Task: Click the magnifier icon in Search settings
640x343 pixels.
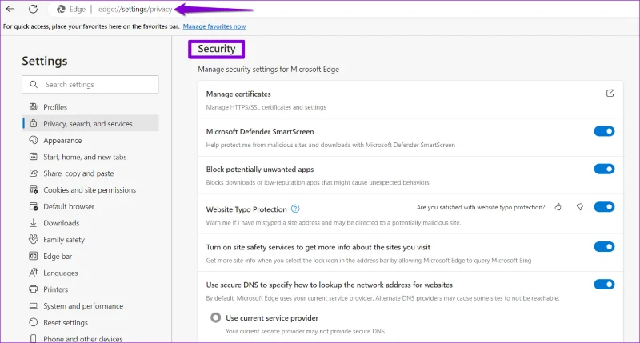Action: [34, 84]
